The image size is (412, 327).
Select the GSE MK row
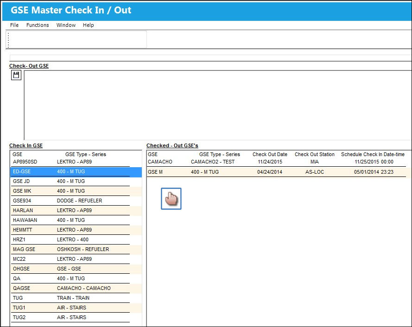[76, 191]
